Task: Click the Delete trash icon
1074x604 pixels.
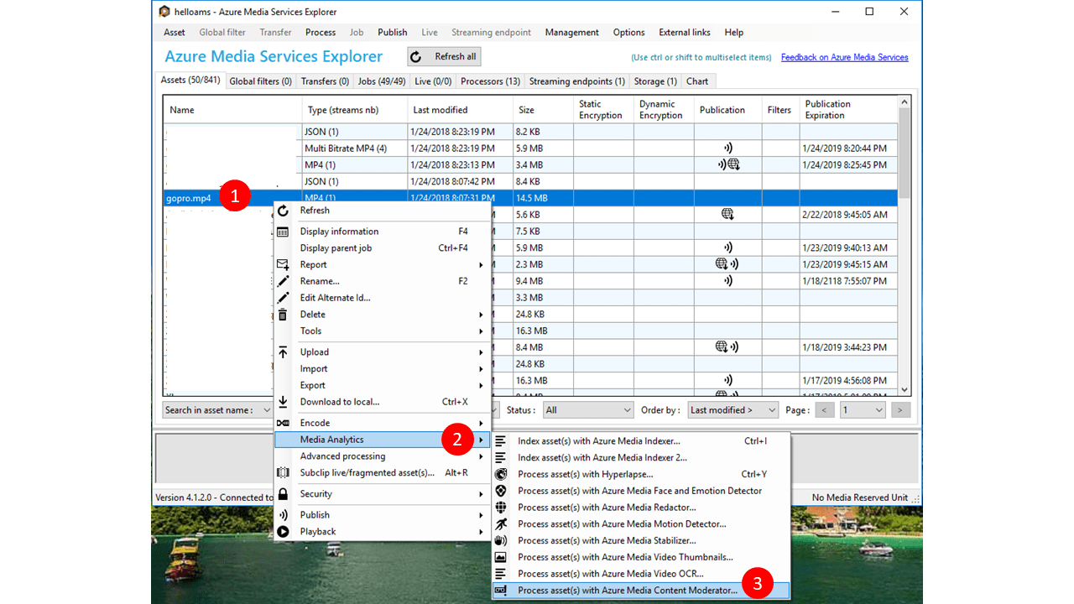Action: click(284, 314)
